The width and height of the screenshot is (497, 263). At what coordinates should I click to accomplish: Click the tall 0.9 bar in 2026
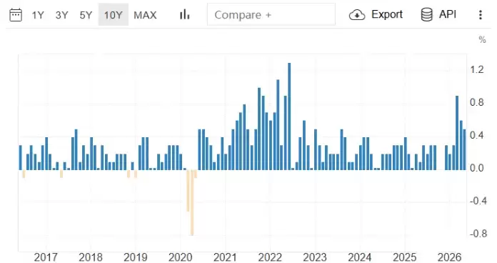[x=457, y=133]
